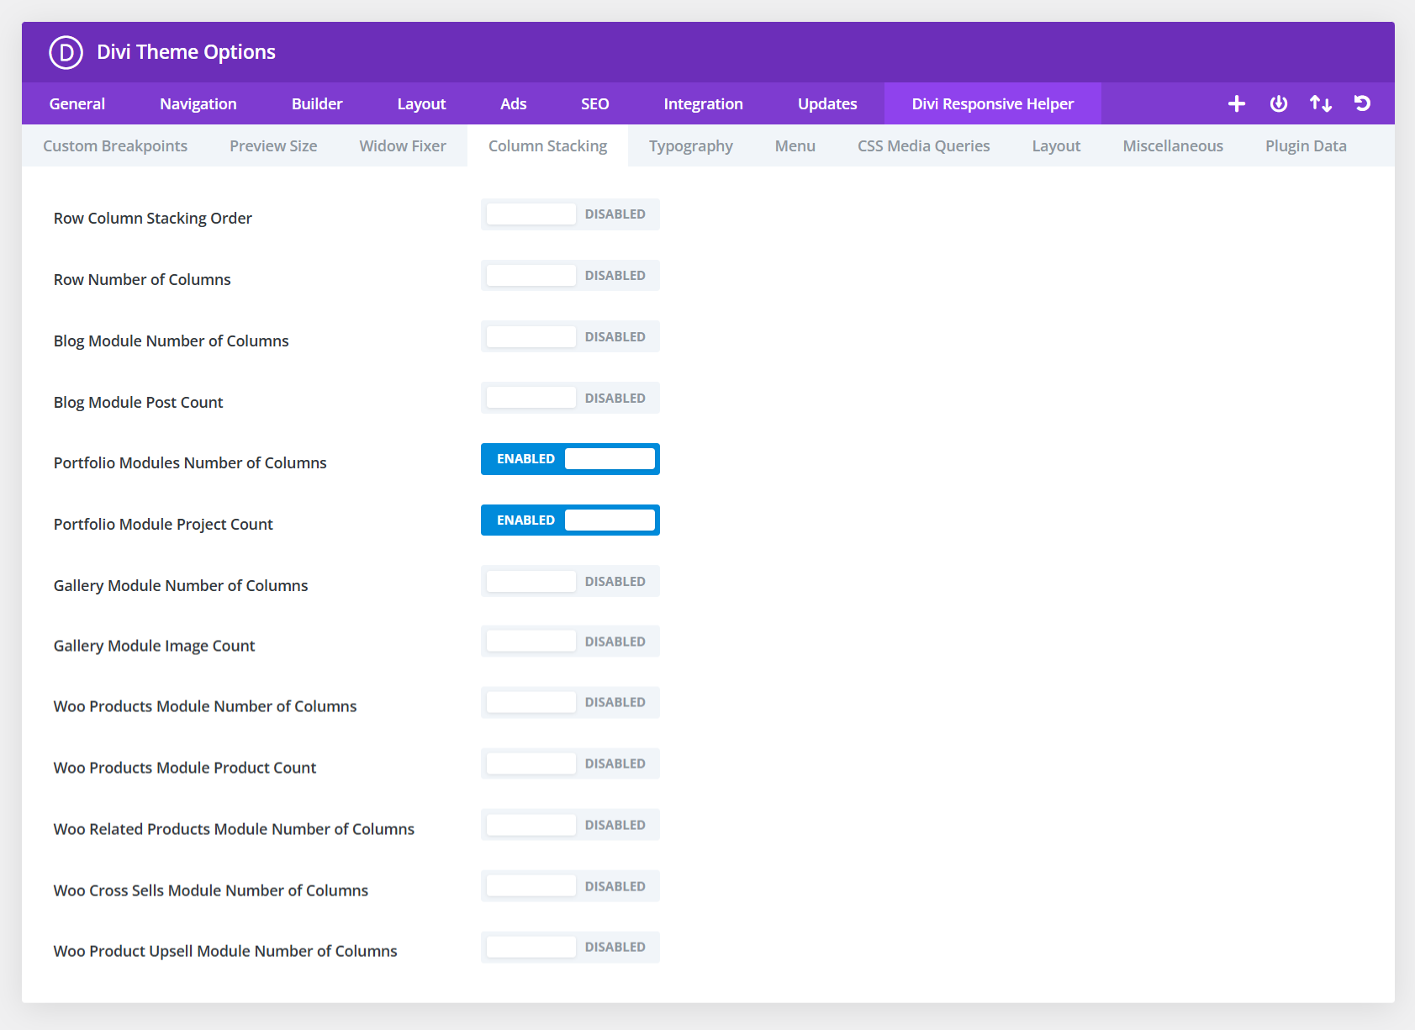This screenshot has width=1415, height=1030.
Task: Switch to the Typography tab
Action: tap(690, 145)
